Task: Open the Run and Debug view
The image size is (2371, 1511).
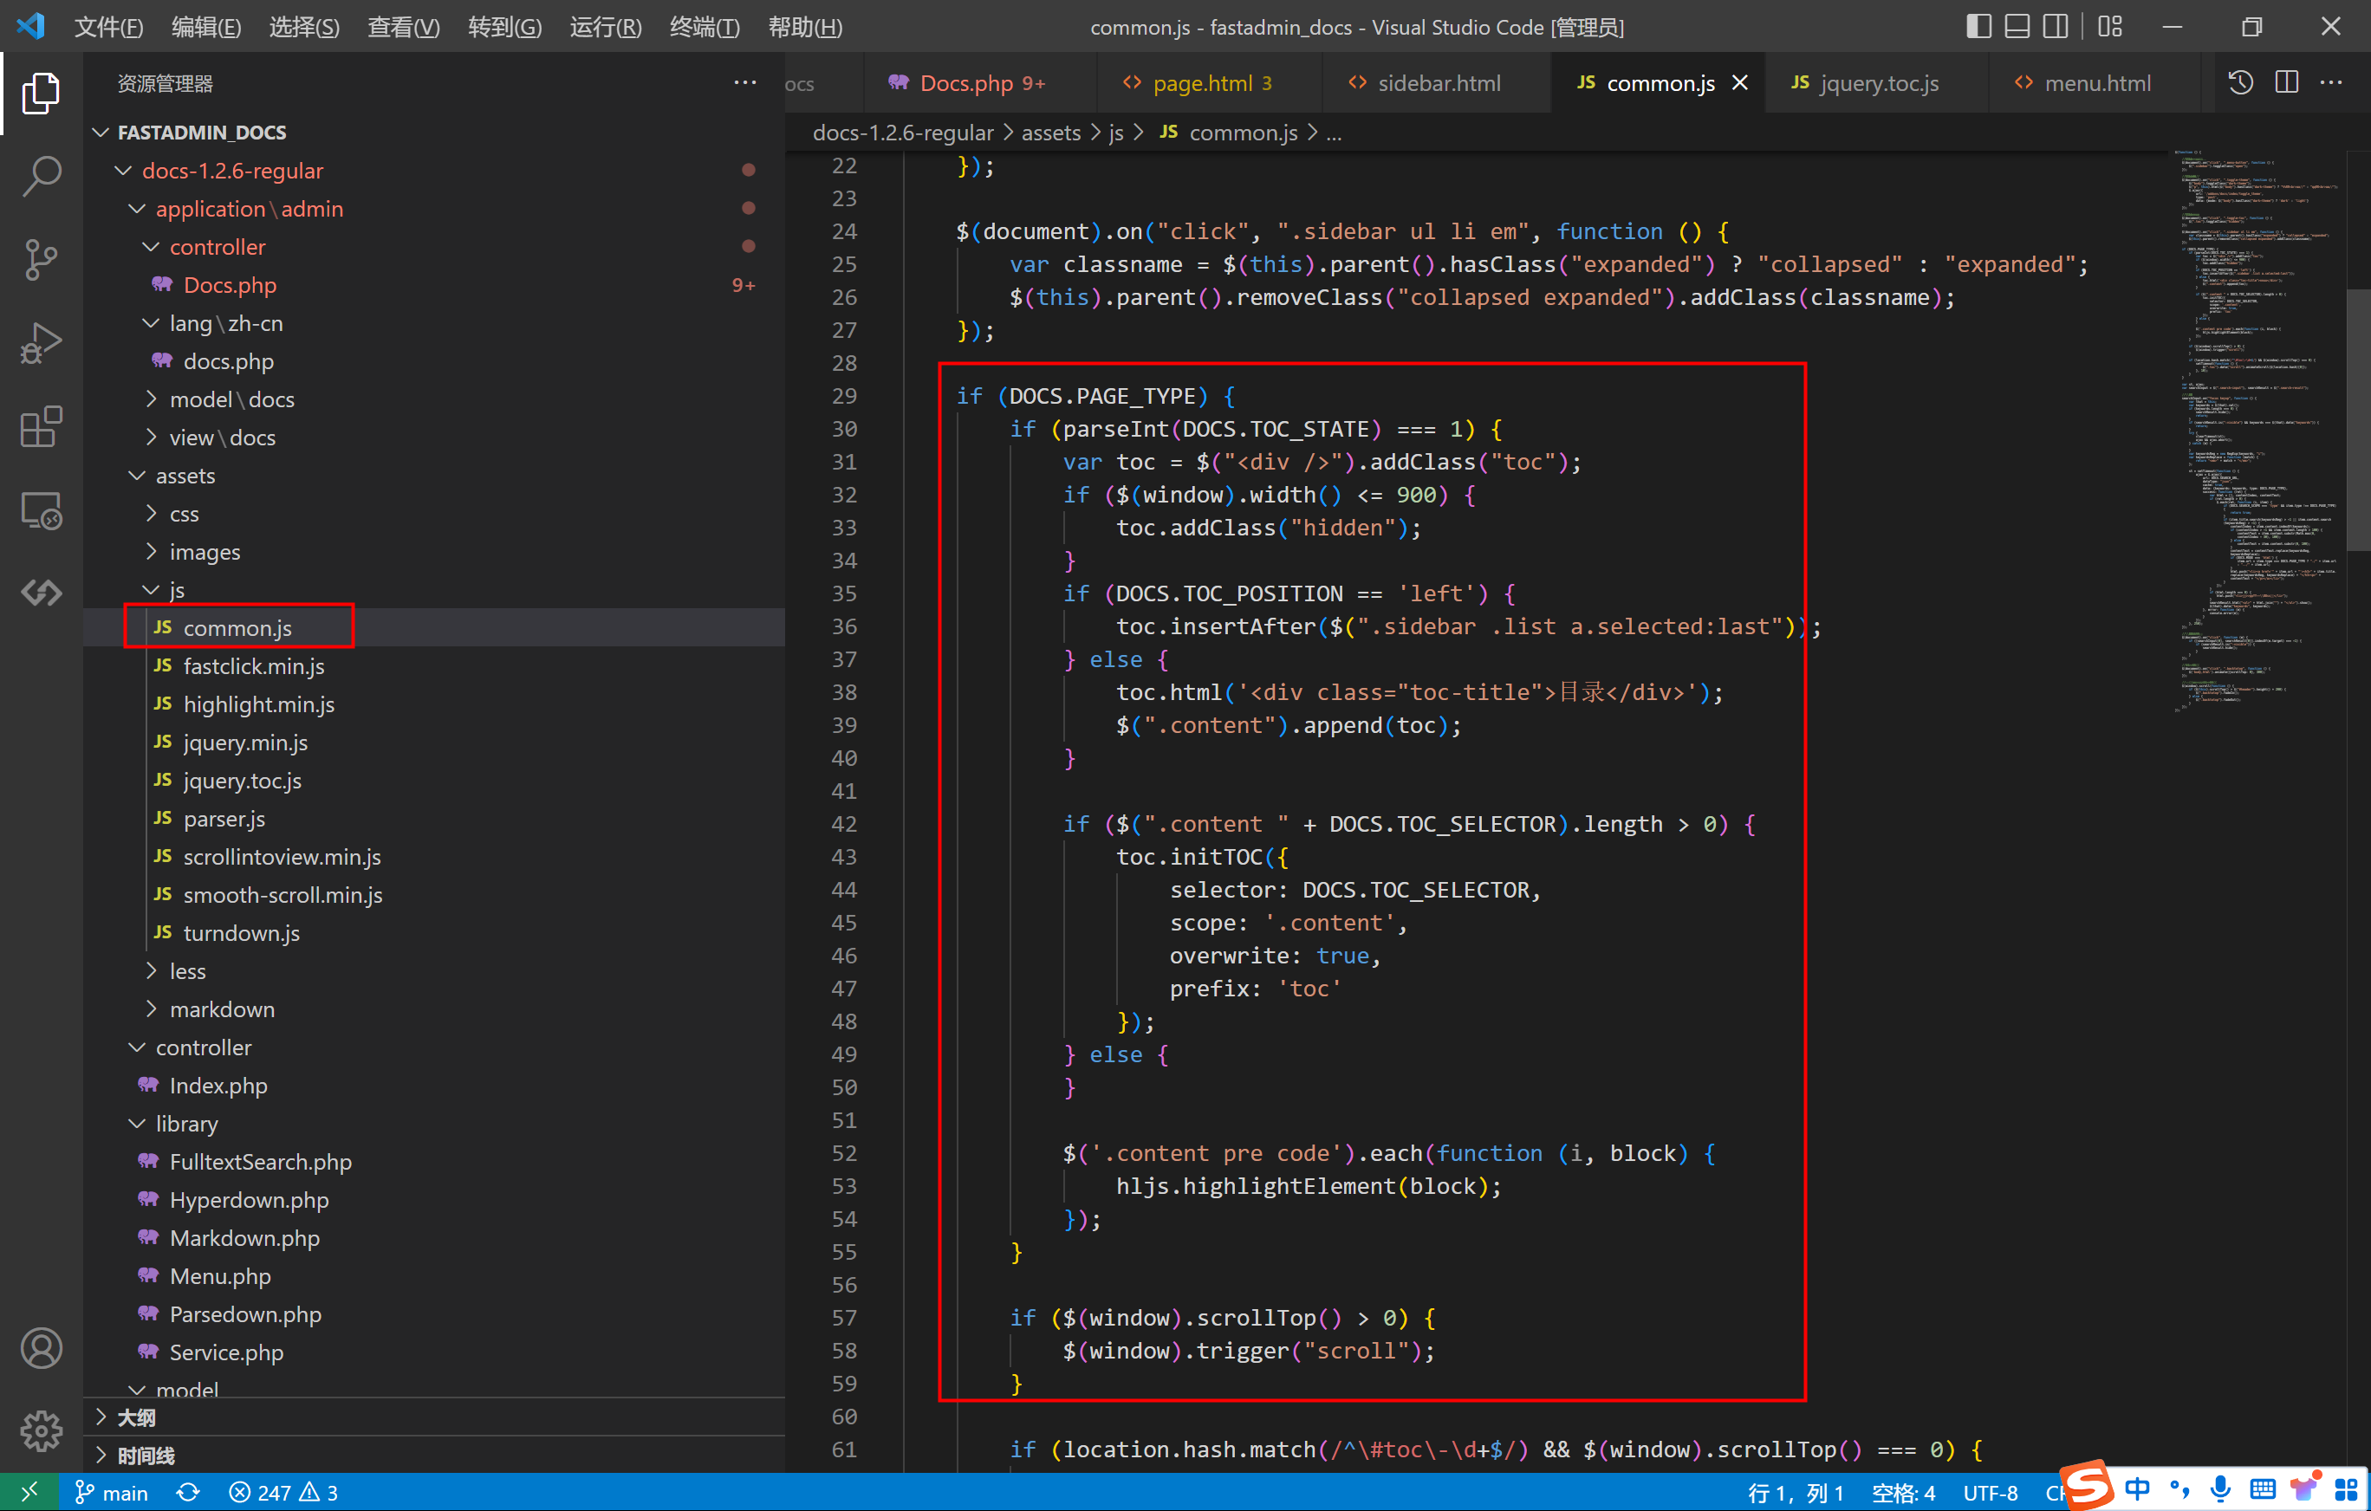Action: point(41,344)
